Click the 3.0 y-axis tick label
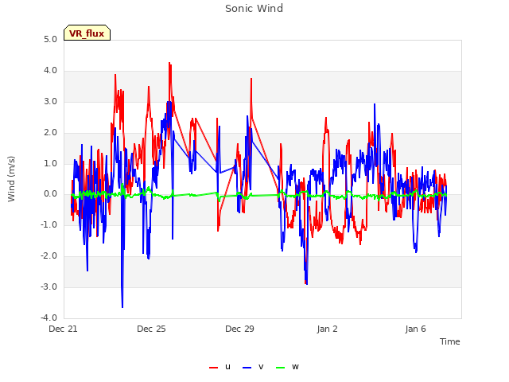509x382 pixels. click(50, 102)
